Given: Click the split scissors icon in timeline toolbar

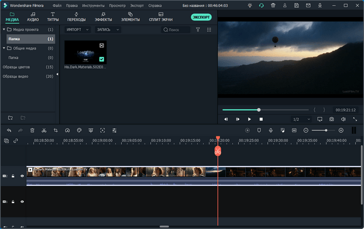Looking at the screenshot, I should click(x=43, y=130).
